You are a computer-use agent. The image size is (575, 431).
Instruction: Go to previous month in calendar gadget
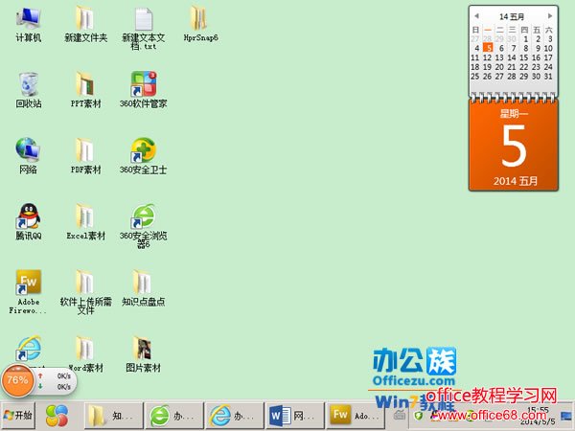476,15
